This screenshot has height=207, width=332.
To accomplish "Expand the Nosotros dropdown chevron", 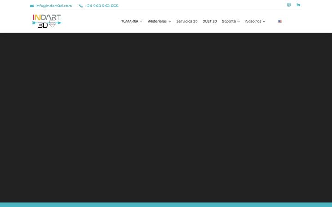I will (x=264, y=22).
